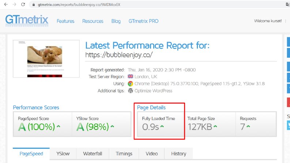Click Welcome kursat! account text

(x=268, y=21)
